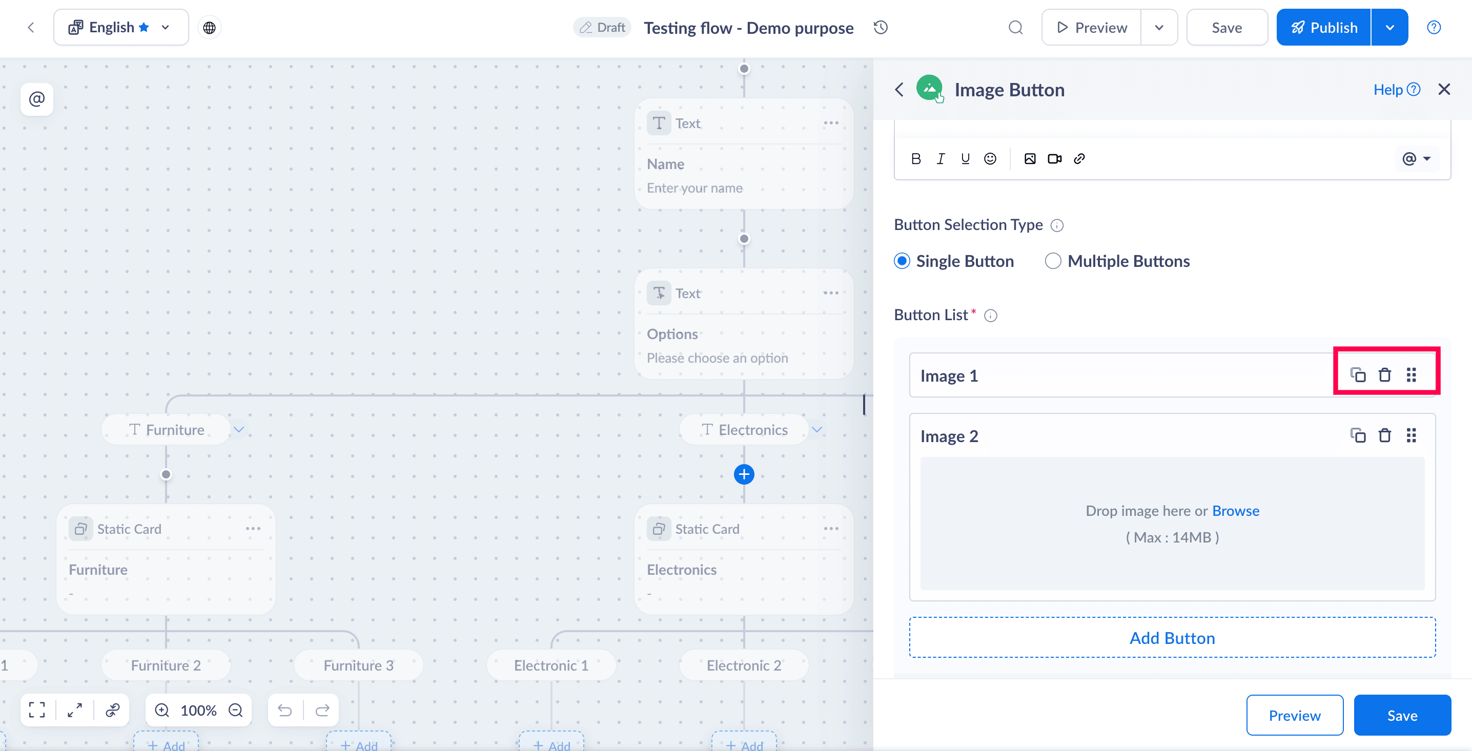The width and height of the screenshot is (1472, 751).
Task: Click the Bold formatting icon
Action: (916, 159)
